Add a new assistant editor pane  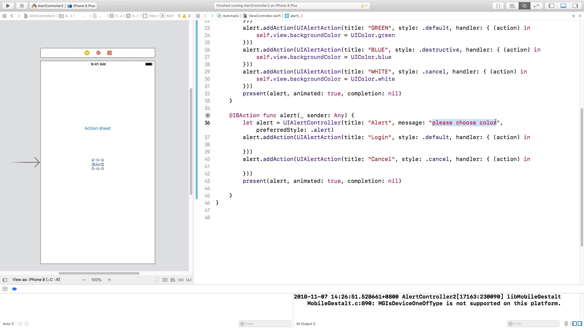coord(573,16)
